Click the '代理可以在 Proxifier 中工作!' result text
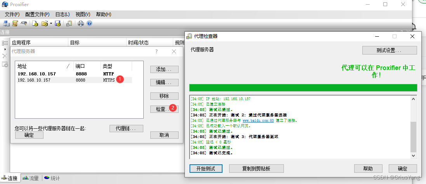This screenshot has height=184, width=426. point(379,72)
